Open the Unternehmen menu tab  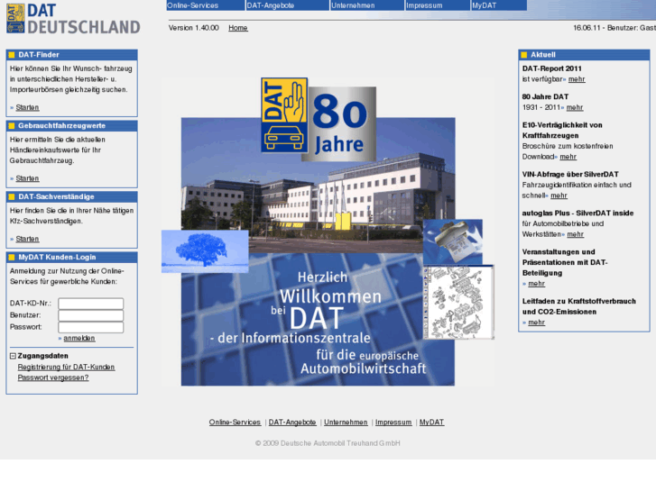click(x=367, y=5)
